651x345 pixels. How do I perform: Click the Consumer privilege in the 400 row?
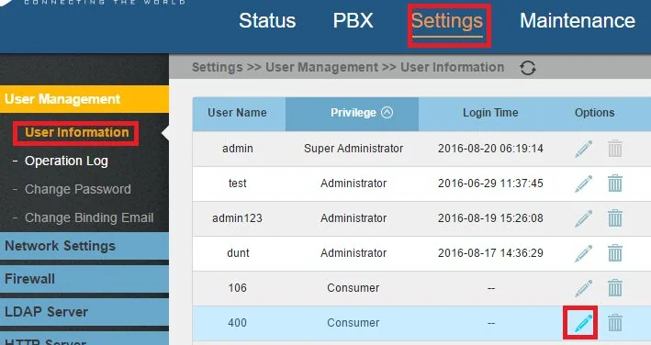pyautogui.click(x=354, y=323)
